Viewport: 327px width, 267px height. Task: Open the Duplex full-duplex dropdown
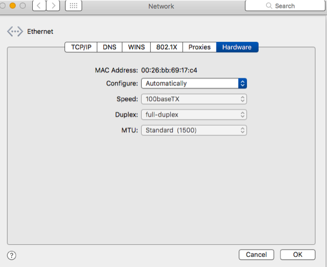(194, 115)
